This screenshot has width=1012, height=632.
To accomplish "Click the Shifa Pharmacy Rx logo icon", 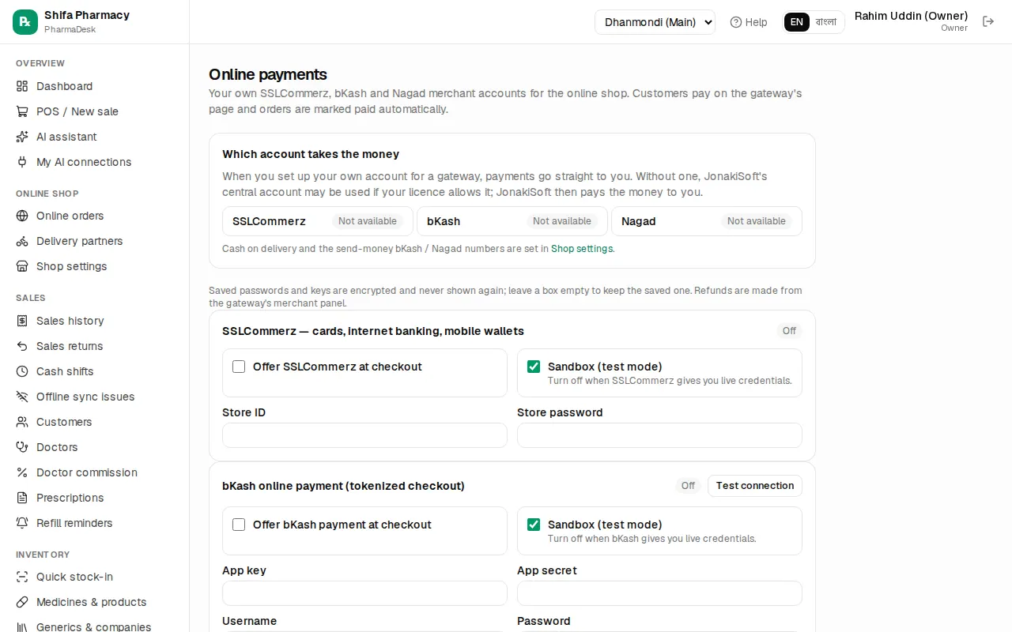I will point(25,22).
